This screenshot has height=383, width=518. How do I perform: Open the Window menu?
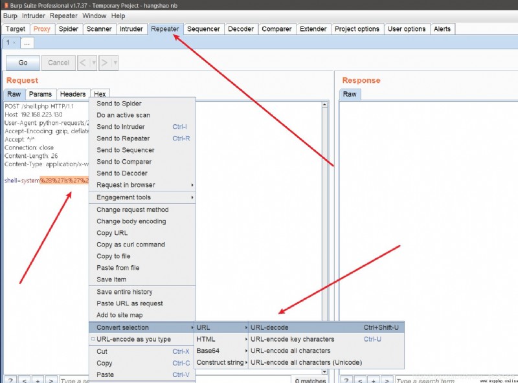pyautogui.click(x=94, y=16)
